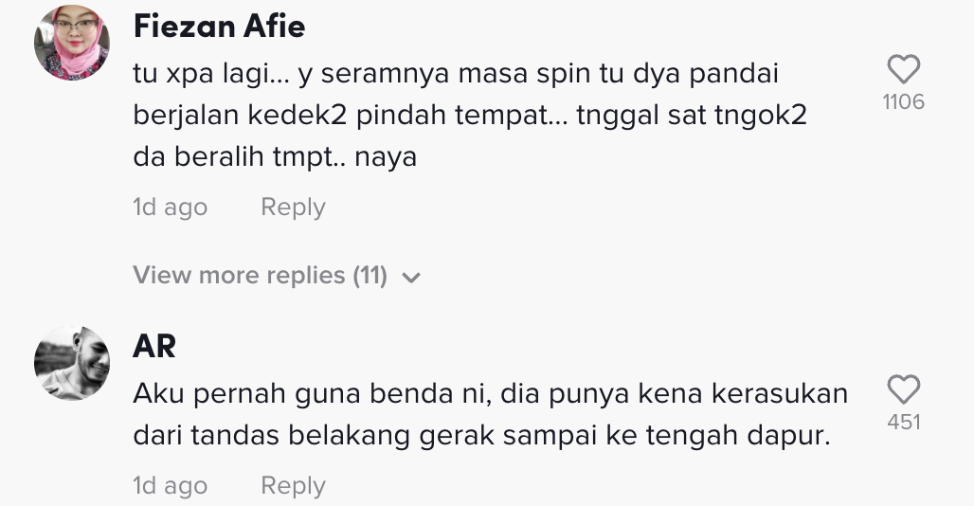Click the text 'da beralih tmpt.. naya'
The image size is (974, 506).
coord(275,156)
